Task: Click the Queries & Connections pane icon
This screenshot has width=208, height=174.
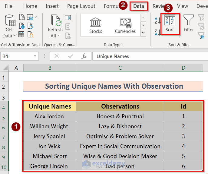Action: [x=68, y=18]
